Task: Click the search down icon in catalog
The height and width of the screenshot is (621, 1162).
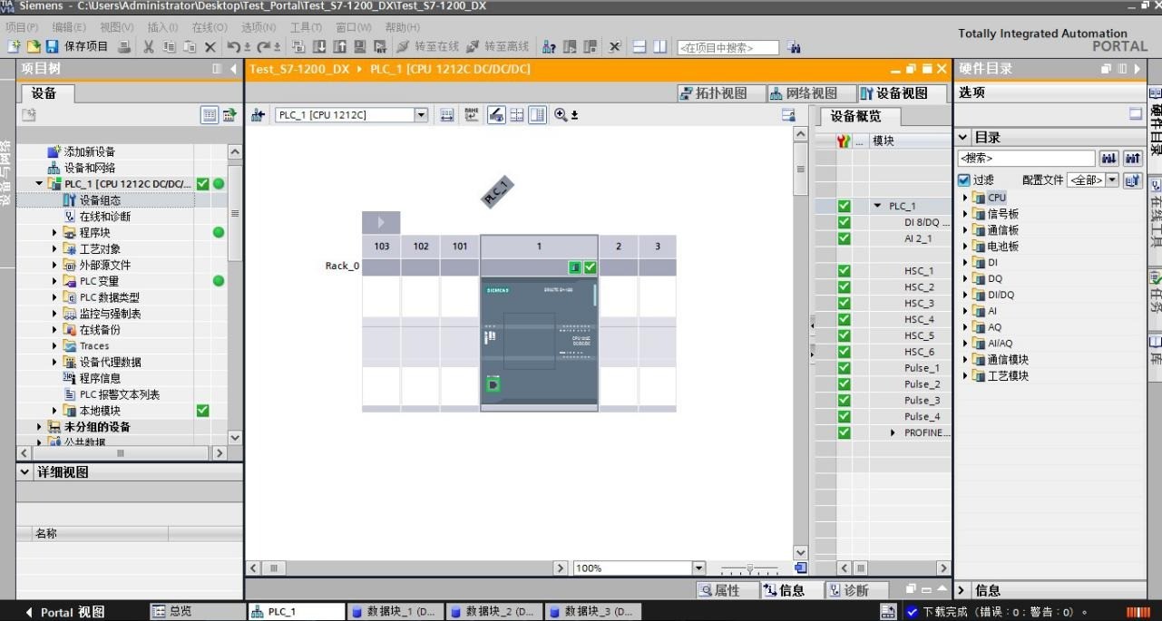Action: tap(1109, 158)
